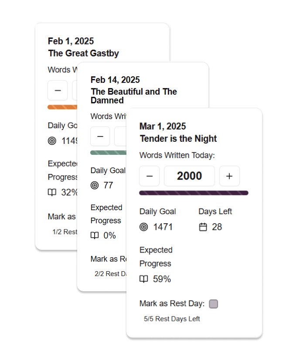Click the target icon next to 1471
This screenshot has height=358, width=296.
point(144,227)
